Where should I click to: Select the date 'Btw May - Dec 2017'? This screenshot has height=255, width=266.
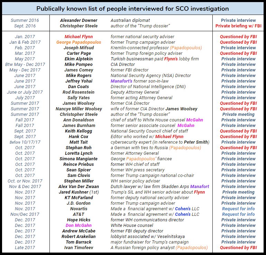tap(25, 64)
